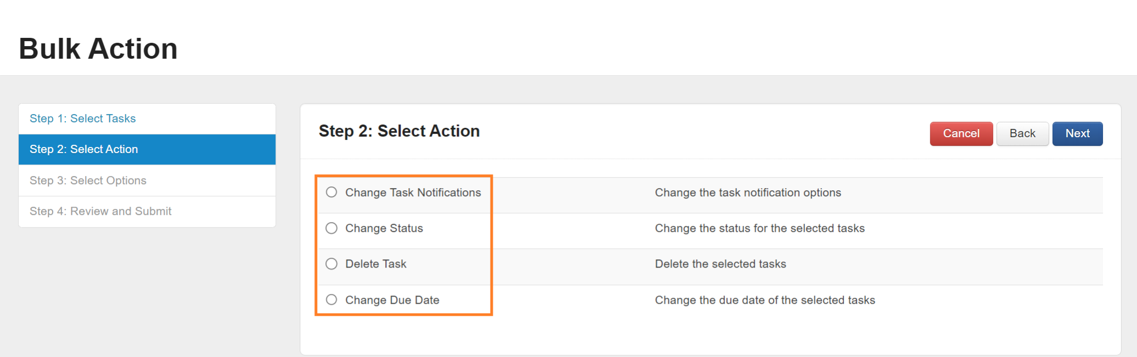Select the Change Task Notifications radio button
This screenshot has width=1137, height=357.
331,192
